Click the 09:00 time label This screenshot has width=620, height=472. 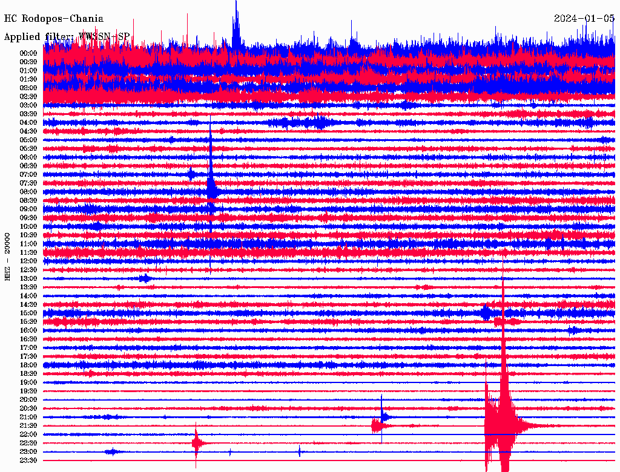coord(28,209)
